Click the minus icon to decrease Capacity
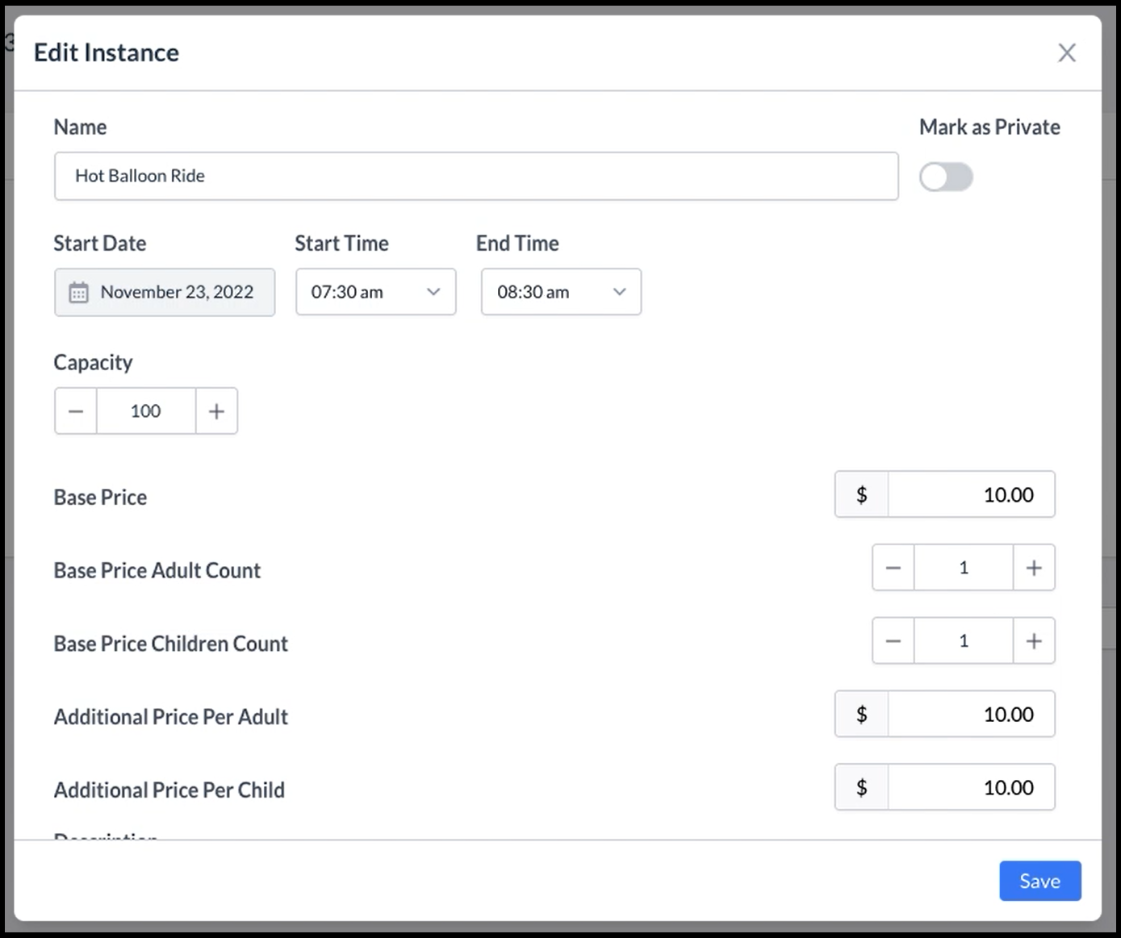Image resolution: width=1121 pixels, height=938 pixels. [75, 411]
